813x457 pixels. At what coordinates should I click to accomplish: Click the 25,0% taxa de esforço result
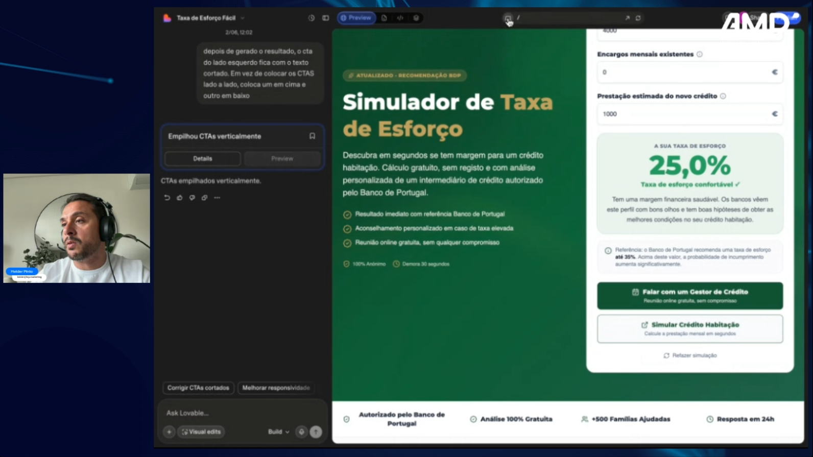690,165
